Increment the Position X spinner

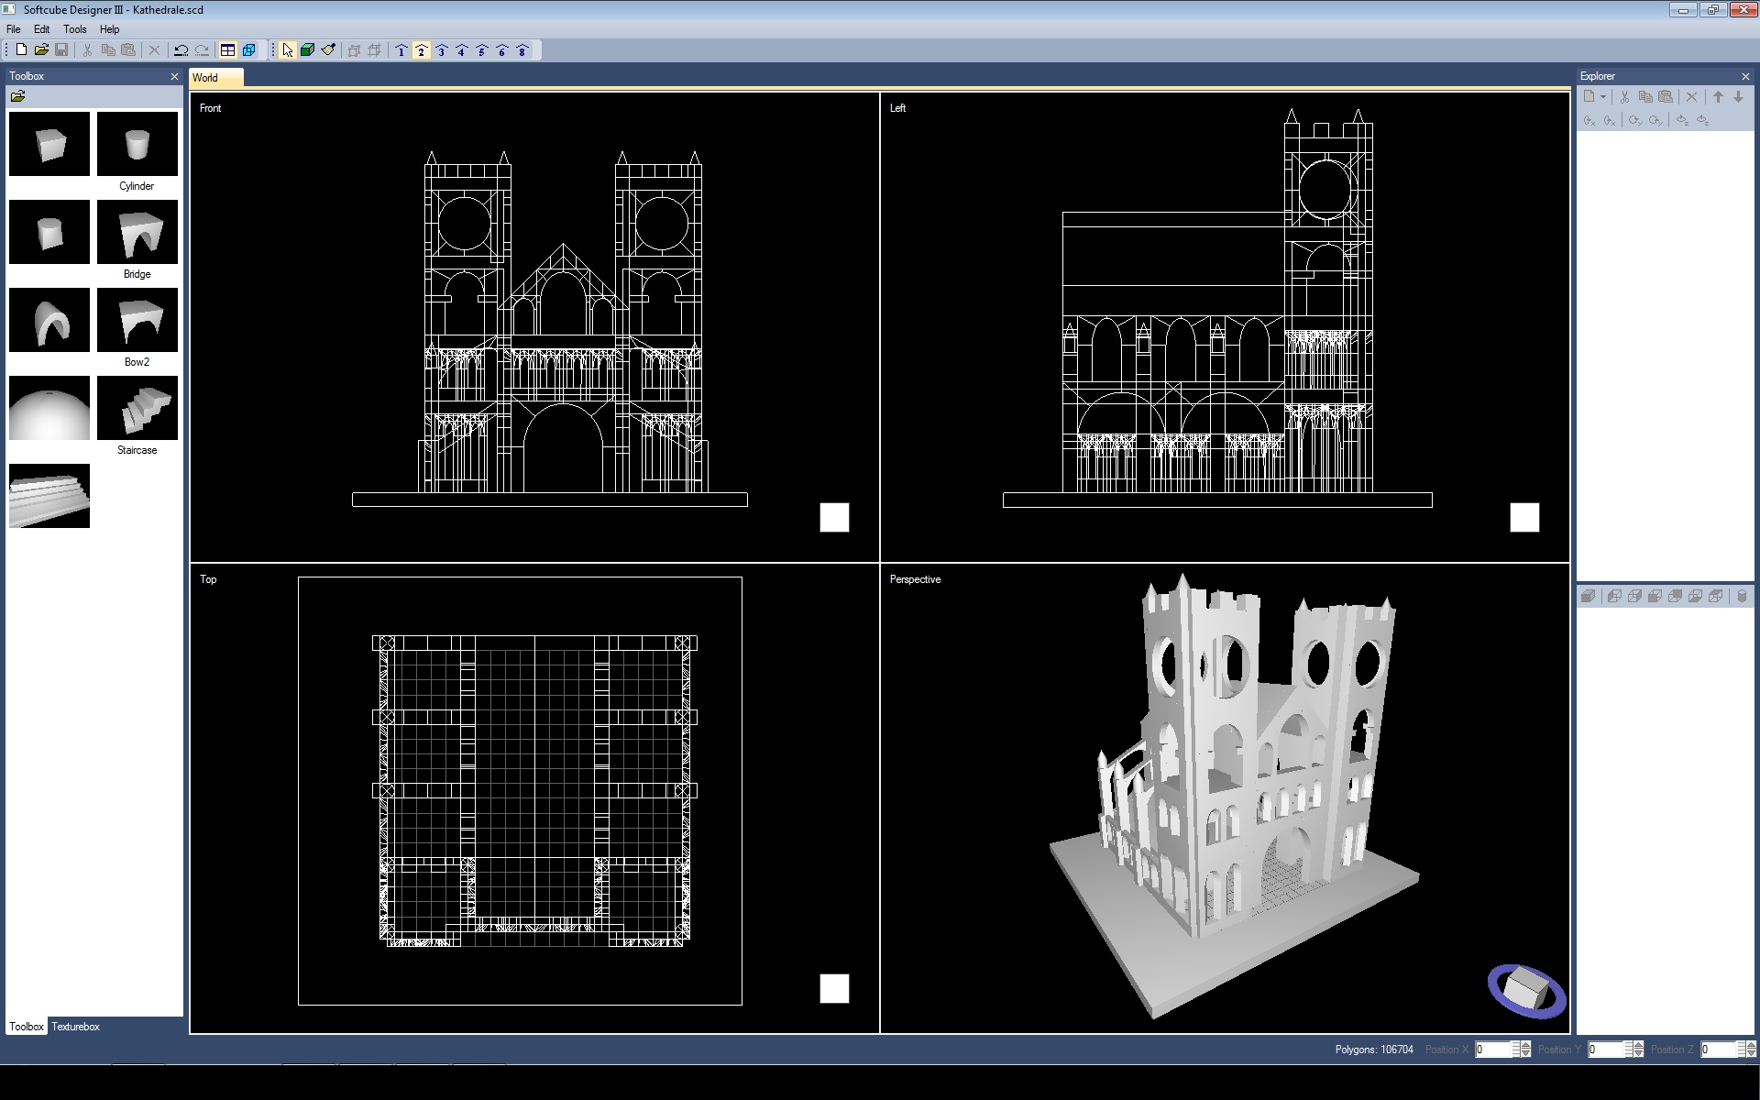pyautogui.click(x=1525, y=1045)
